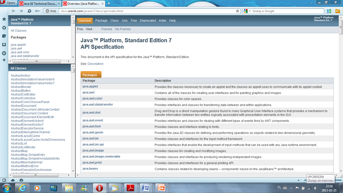This screenshot has height=193, width=343.
Task: Open java.awt.geom in the Packages table
Action: click(93, 132)
